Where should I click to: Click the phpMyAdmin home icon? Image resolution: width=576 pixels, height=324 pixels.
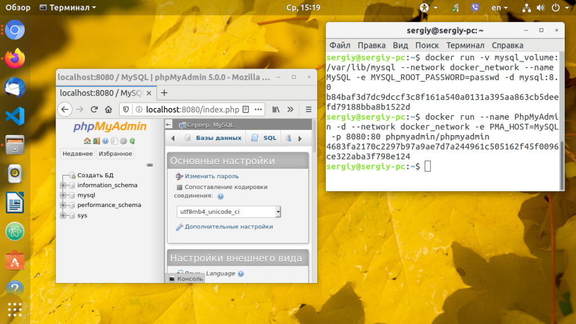[x=87, y=141]
